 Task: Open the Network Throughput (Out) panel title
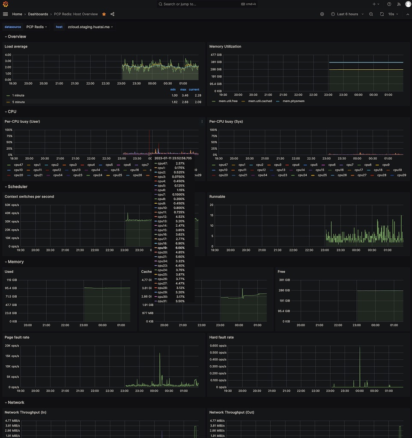pos(232,412)
